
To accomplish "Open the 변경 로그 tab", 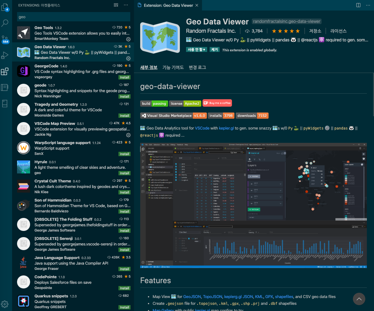I will point(198,67).
